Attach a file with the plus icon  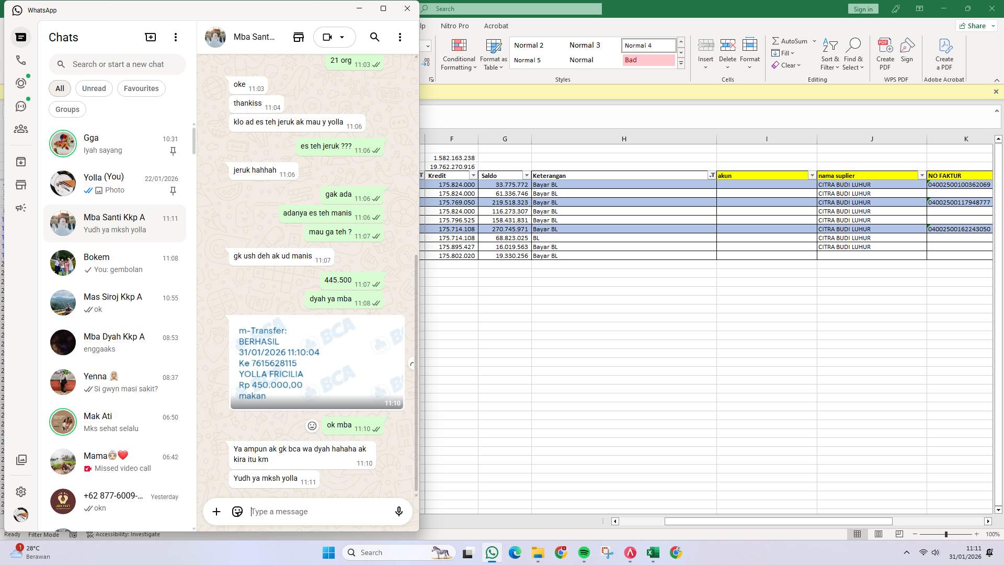coord(216,511)
